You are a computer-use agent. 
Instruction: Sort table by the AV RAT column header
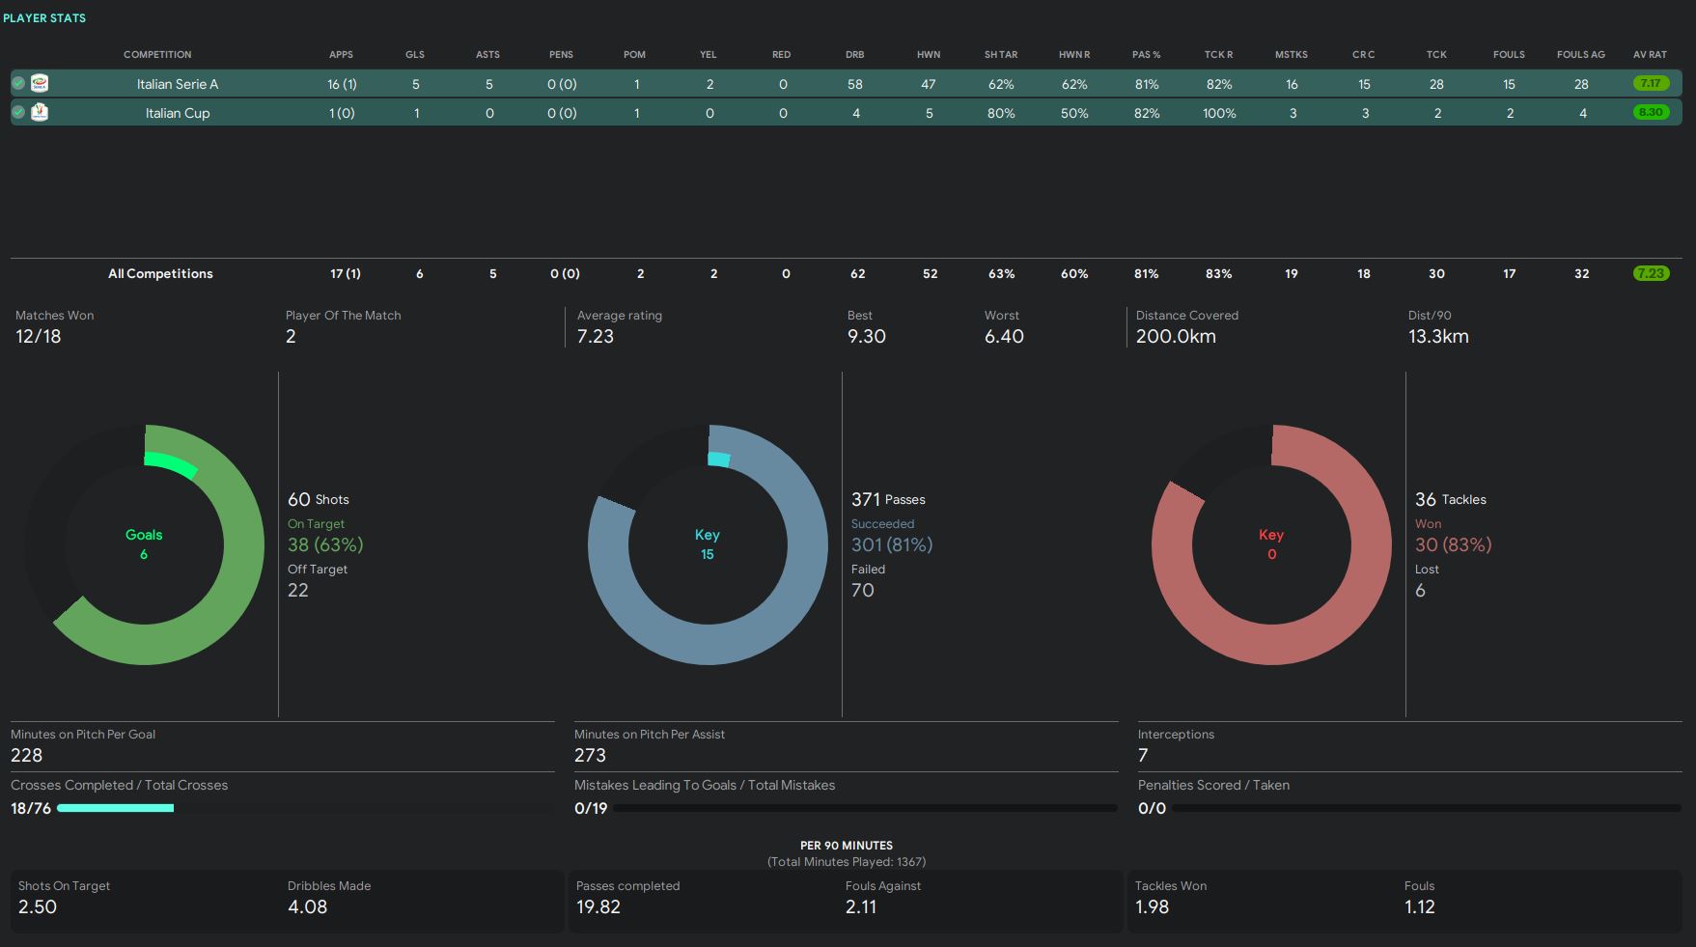pyautogui.click(x=1650, y=55)
